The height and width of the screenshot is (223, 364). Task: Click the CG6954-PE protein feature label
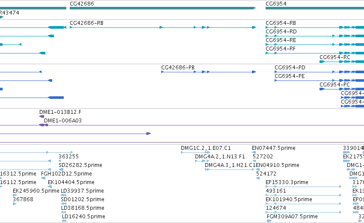coord(290,76)
